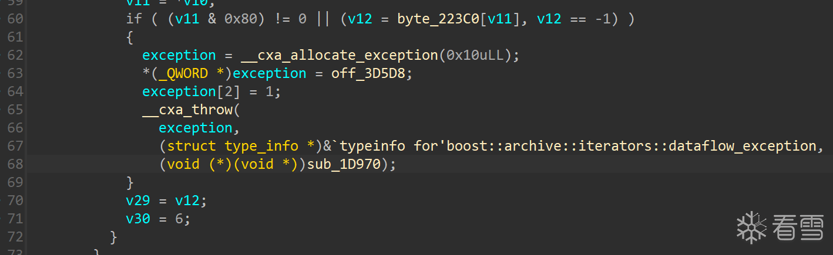Click the __cxa_allocate_exception function call

click(340, 55)
